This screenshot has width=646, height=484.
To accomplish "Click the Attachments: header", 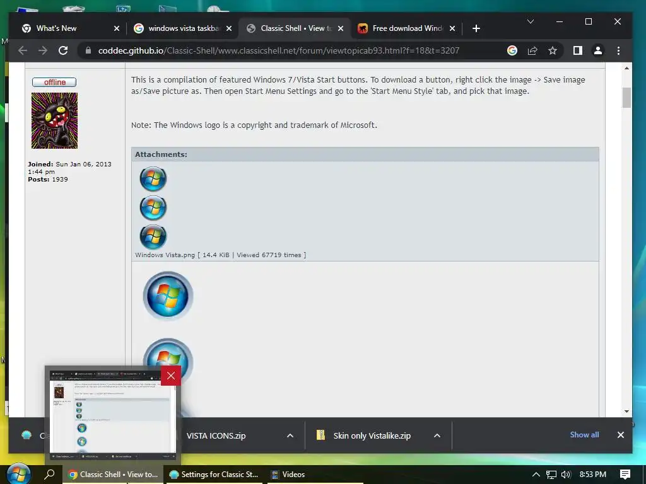I will 161,154.
